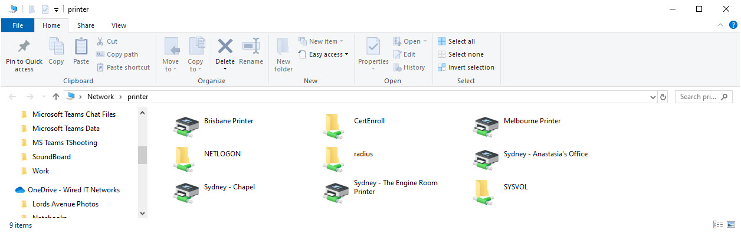
Task: Click the History command in Open group
Action: (x=409, y=67)
